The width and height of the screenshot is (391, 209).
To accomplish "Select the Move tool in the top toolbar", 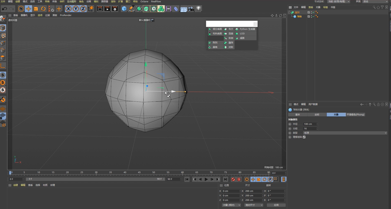I will [28, 8].
